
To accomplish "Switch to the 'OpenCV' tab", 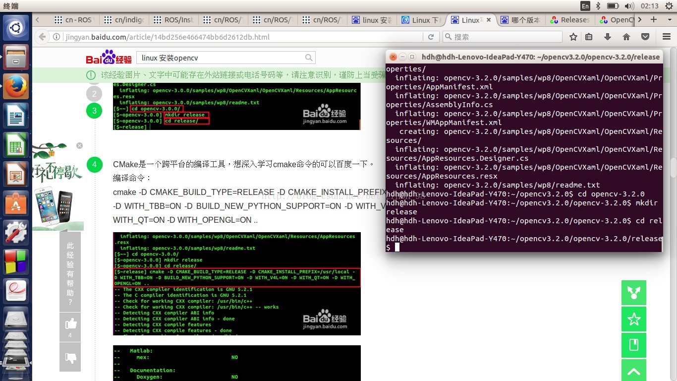I will point(616,20).
